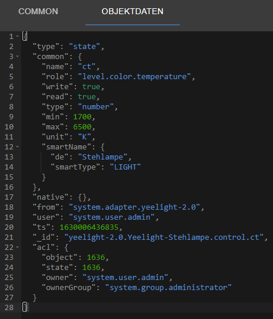
Task: Click the "smartName" key on line 12
Action: [66, 147]
